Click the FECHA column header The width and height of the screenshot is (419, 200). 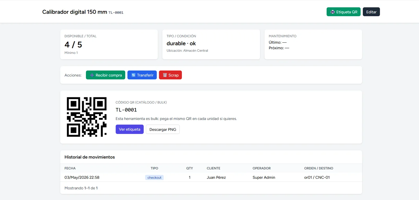click(x=70, y=168)
